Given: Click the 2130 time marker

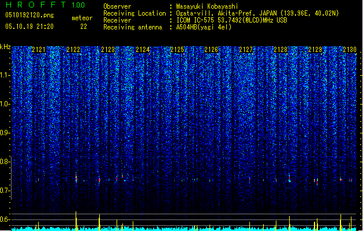Looking at the screenshot, I should click(350, 50).
